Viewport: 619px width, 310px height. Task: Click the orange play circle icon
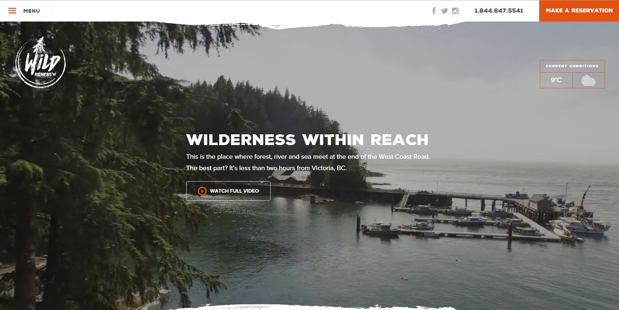point(202,191)
